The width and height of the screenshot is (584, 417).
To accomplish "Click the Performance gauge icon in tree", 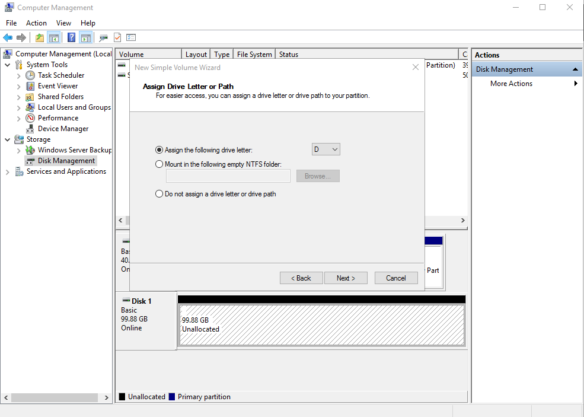I will [x=30, y=118].
